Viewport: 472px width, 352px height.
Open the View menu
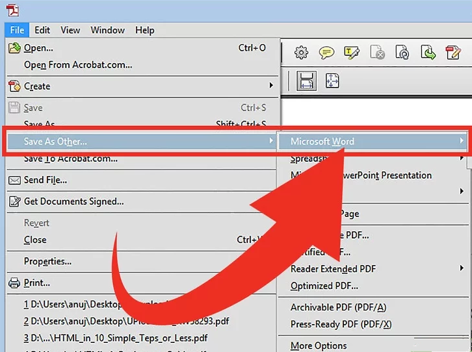tap(70, 30)
